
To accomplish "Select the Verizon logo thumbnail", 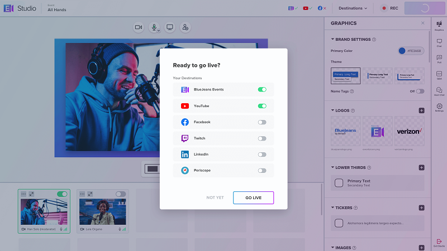I will point(410,131).
